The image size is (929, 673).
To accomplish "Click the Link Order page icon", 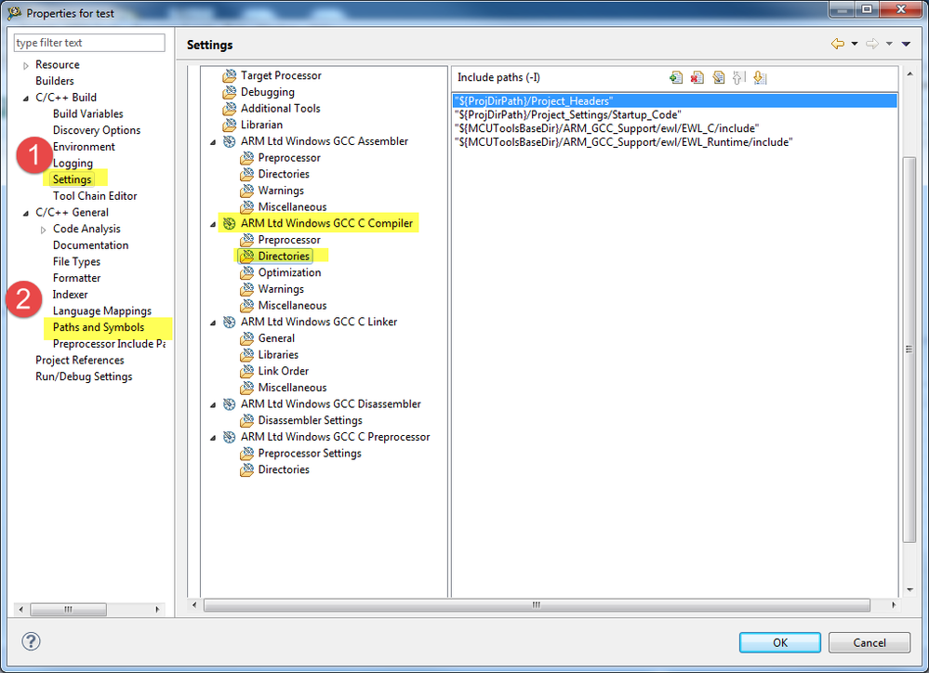I will [x=247, y=372].
